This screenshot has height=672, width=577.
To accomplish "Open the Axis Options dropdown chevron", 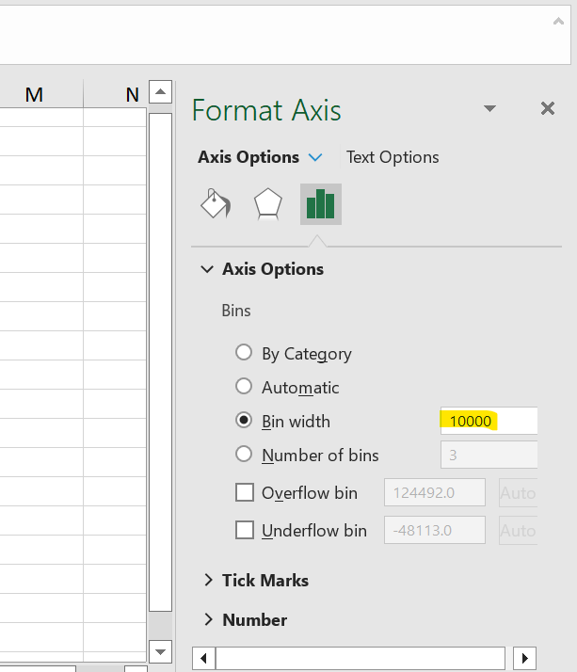I will [315, 157].
